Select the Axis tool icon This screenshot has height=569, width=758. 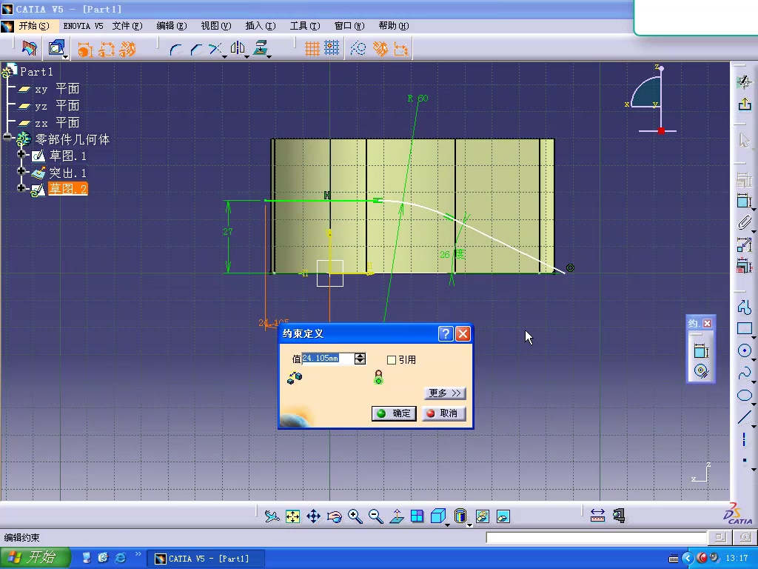(x=745, y=439)
